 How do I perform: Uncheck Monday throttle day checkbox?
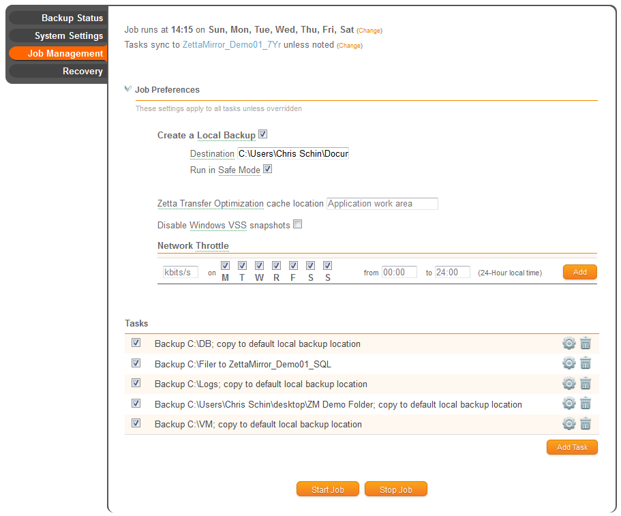[226, 265]
